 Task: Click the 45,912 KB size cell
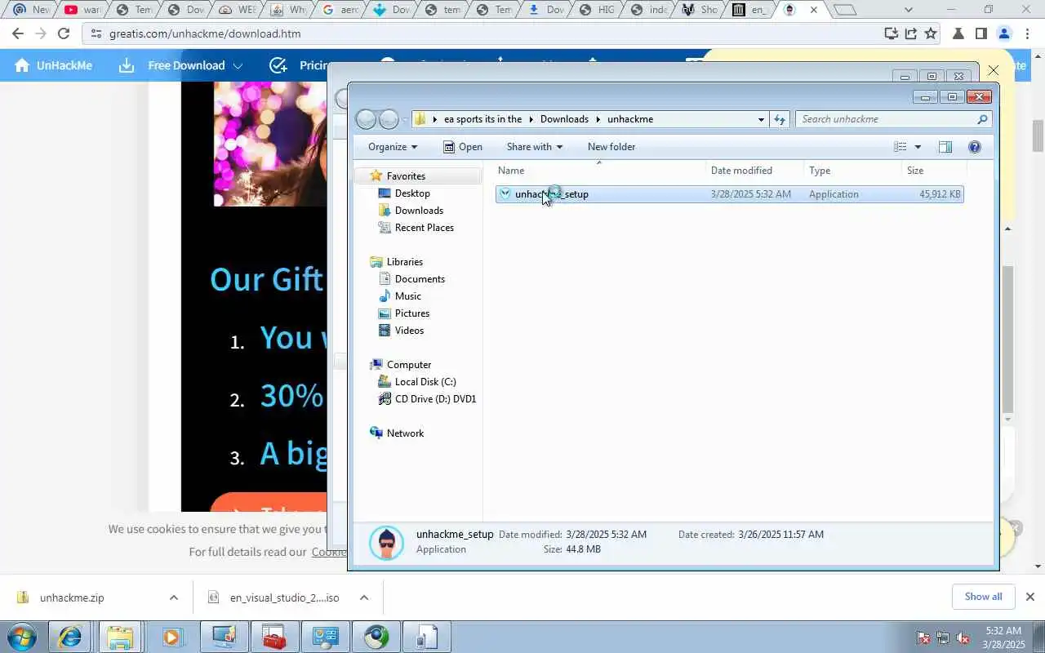click(940, 194)
